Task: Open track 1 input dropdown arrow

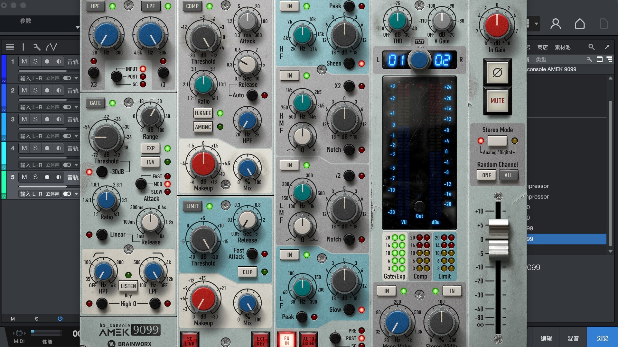Action: (x=76, y=78)
